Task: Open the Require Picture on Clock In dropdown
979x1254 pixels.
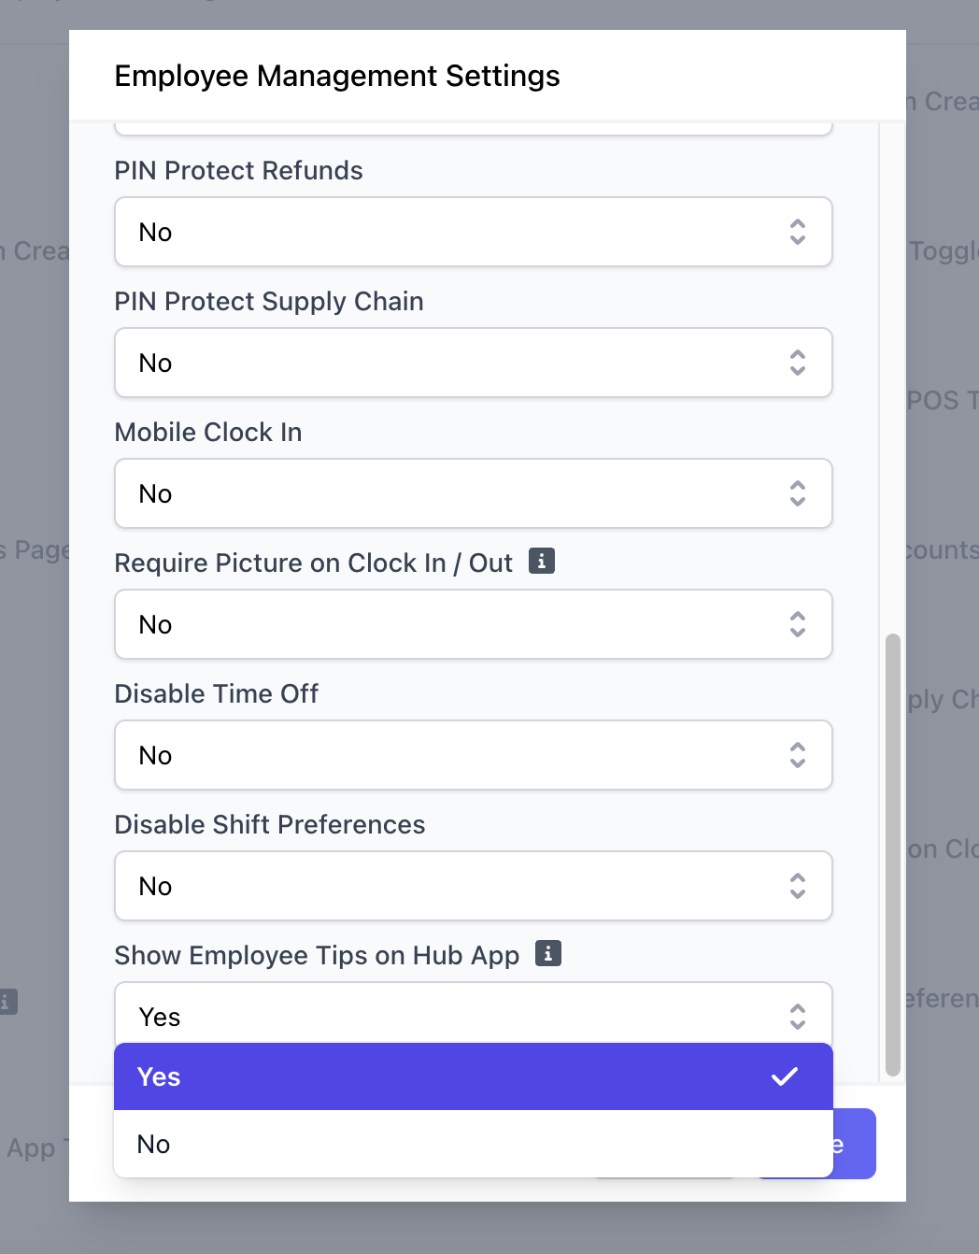Action: pyautogui.click(x=473, y=624)
